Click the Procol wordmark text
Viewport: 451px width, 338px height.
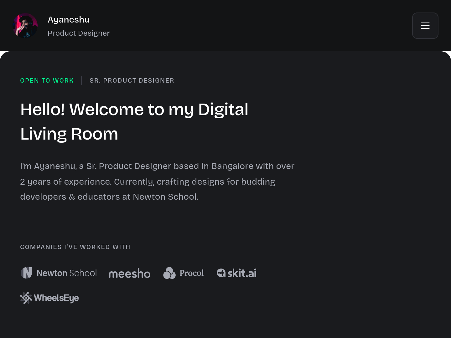(x=191, y=273)
